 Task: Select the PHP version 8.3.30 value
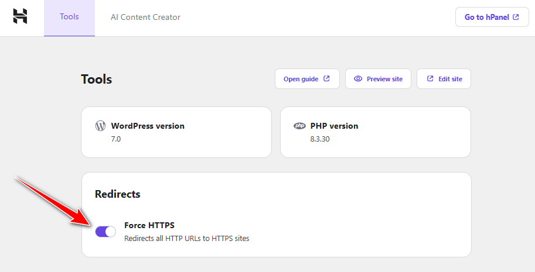320,139
